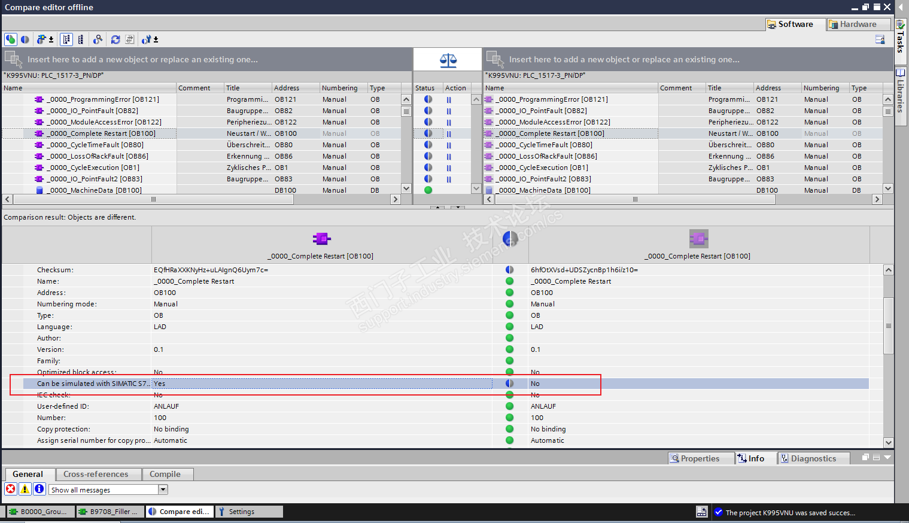
Task: Switch to the B0000_Grou... editor taskbar button
Action: point(39,512)
